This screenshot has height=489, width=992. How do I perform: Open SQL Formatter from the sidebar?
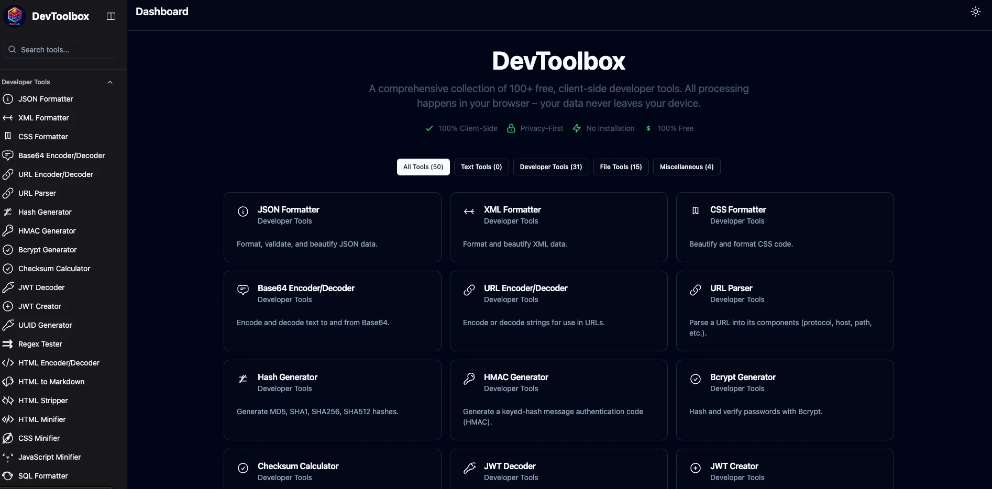(43, 476)
